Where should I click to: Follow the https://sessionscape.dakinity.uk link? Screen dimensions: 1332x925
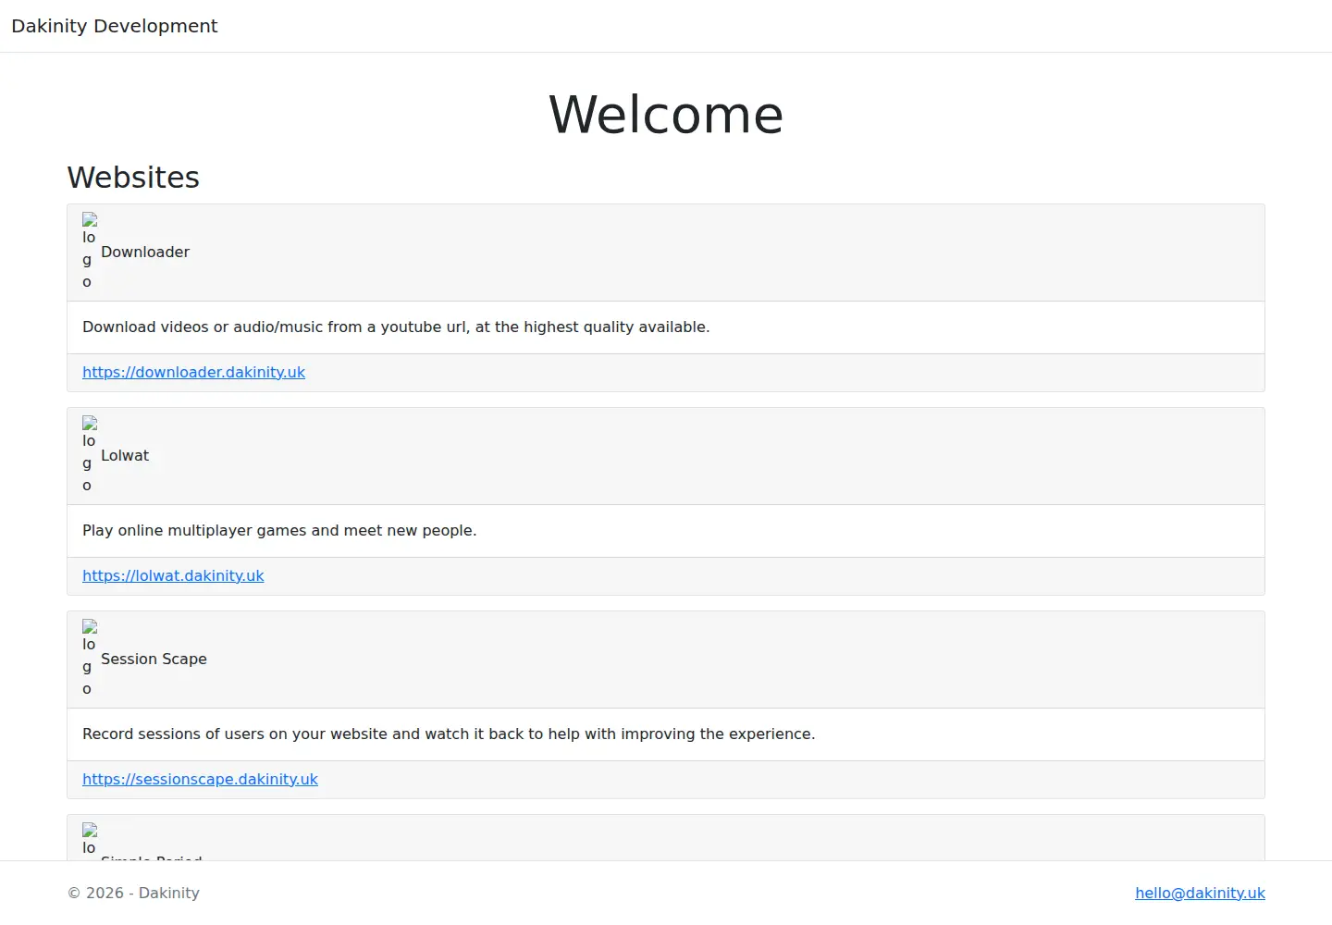click(200, 779)
